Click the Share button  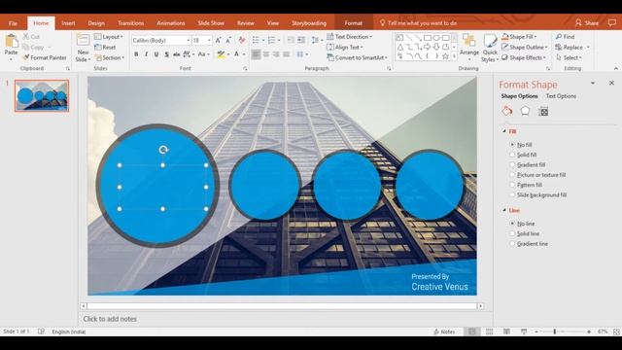pyautogui.click(x=587, y=23)
